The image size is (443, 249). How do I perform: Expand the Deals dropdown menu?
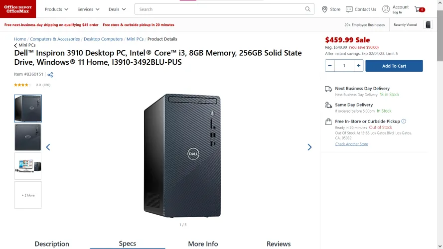click(x=117, y=9)
